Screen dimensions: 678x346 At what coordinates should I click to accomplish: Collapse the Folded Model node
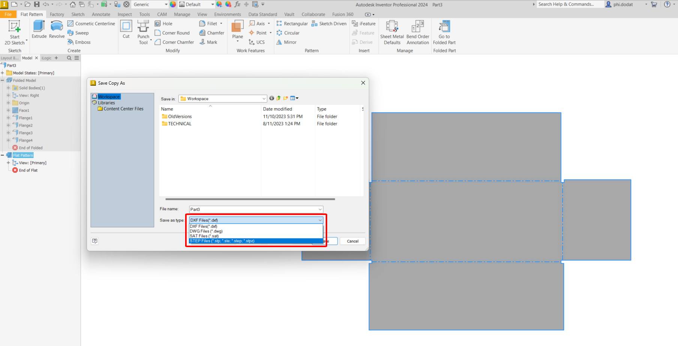[2, 81]
